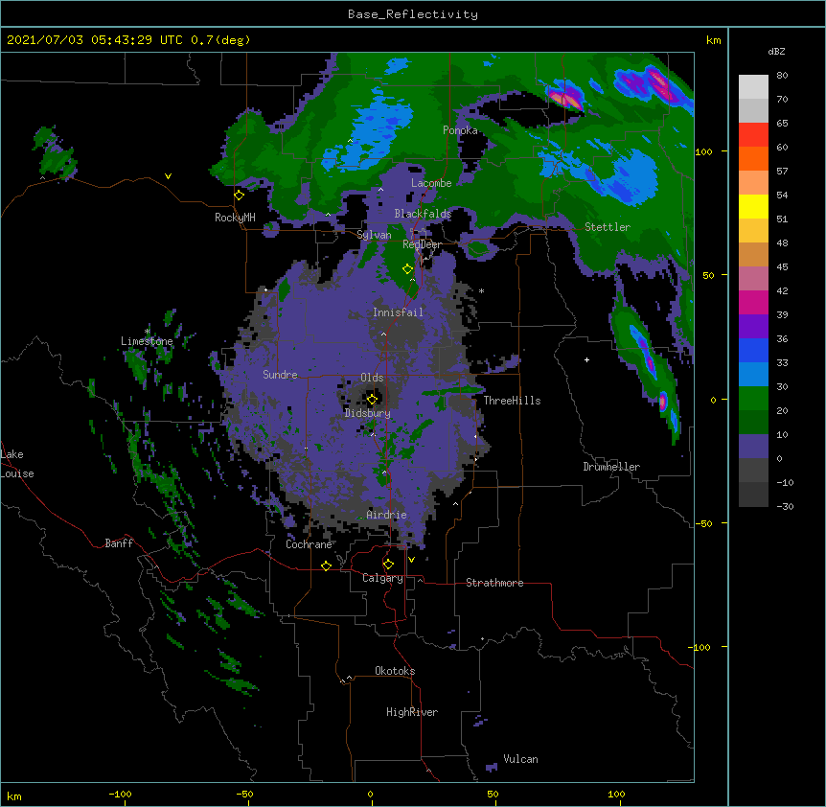Click the red legend swatch below 65

(x=753, y=135)
